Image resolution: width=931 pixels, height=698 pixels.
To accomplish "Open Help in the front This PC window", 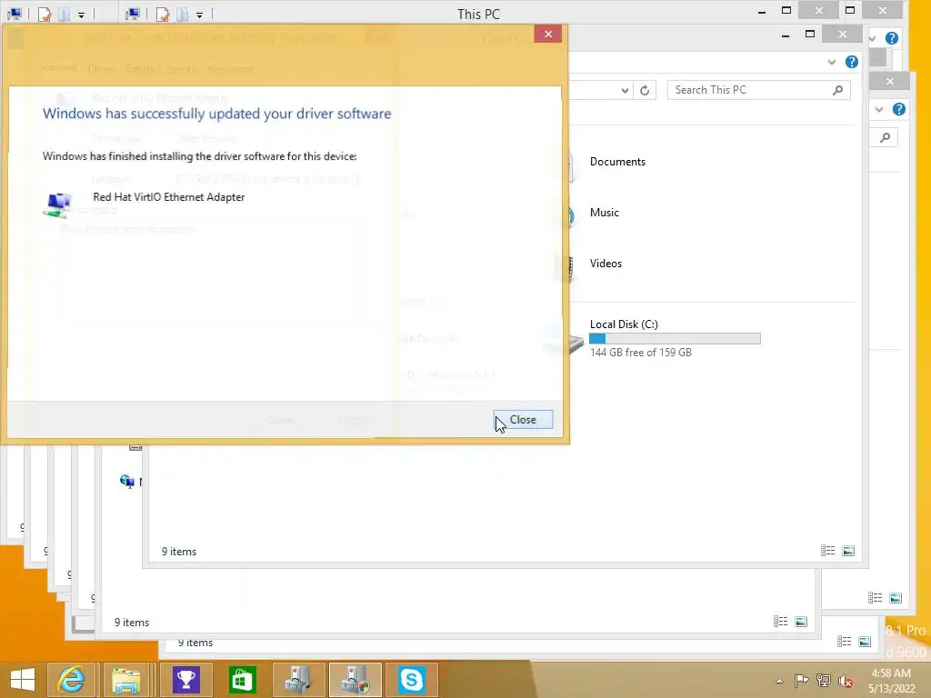I will [x=851, y=62].
